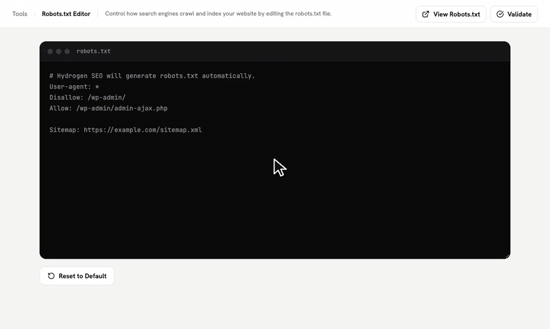This screenshot has height=329, width=550.
Task: Click the reset arrow icon on Reset to Default
Action: pos(51,276)
